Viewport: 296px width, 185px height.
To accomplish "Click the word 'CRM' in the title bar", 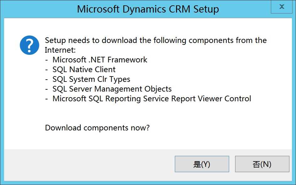I will click(x=180, y=9).
